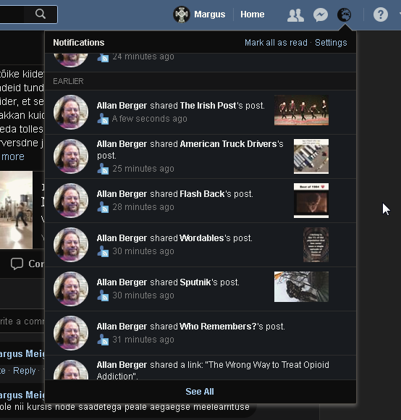Click the search magnifier icon
401x420 pixels.
coord(41,14)
